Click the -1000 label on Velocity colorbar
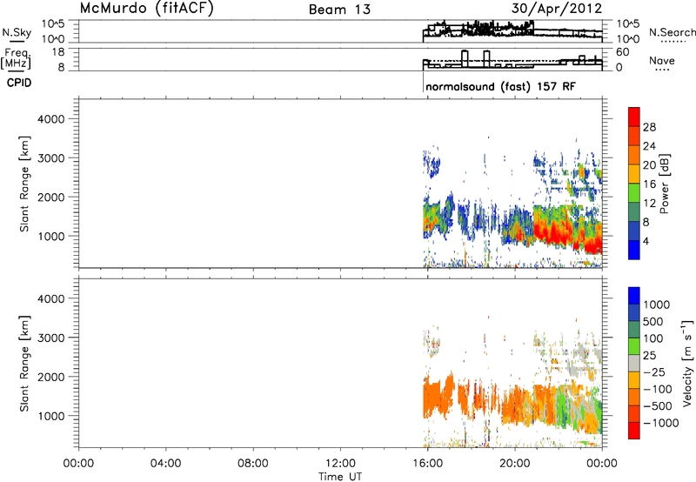 (x=660, y=423)
